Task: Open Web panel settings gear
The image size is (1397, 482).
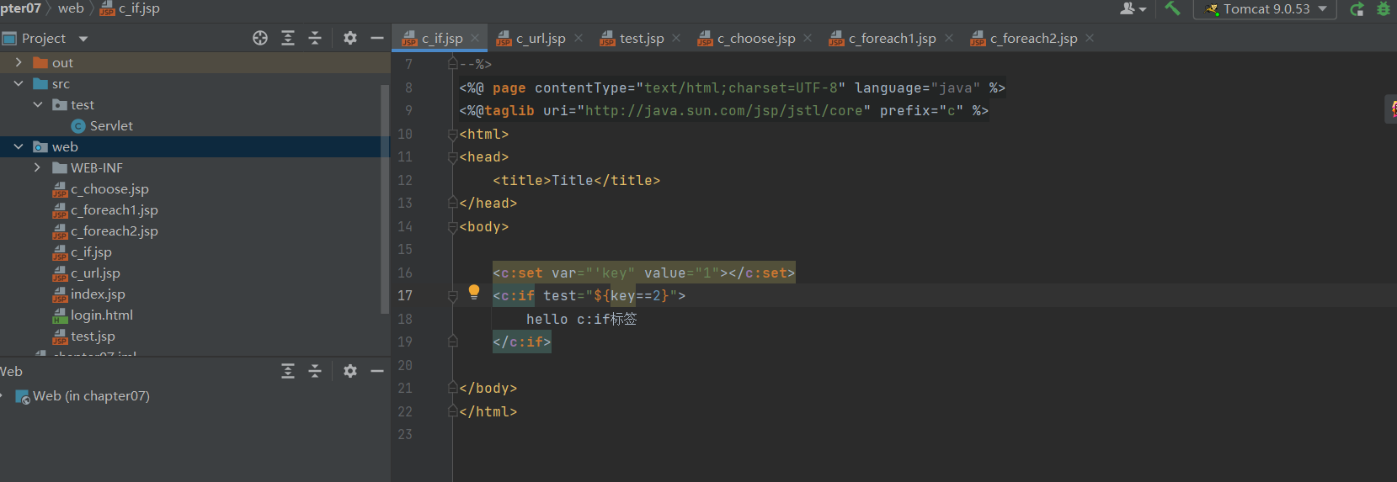Action: coord(350,371)
